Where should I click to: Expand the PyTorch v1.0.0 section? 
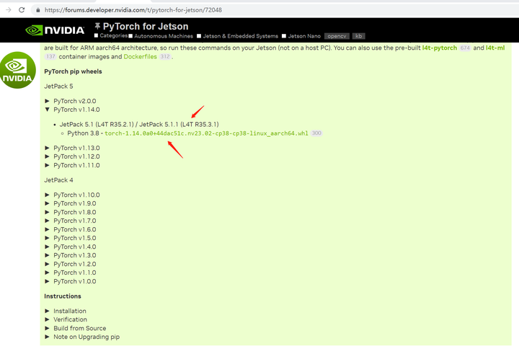[71, 281]
